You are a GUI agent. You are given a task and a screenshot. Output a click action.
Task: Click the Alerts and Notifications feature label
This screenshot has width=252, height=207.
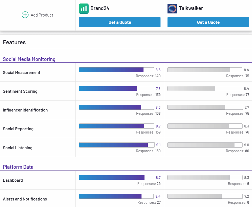point(25,199)
